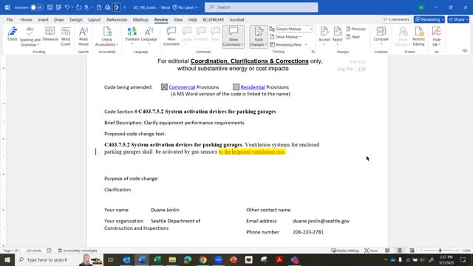Image resolution: width=473 pixels, height=266 pixels.
Task: Adjust the zoom slider in status bar
Action: pyautogui.click(x=440, y=250)
